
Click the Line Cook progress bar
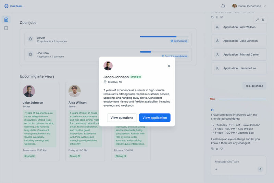(164, 52)
